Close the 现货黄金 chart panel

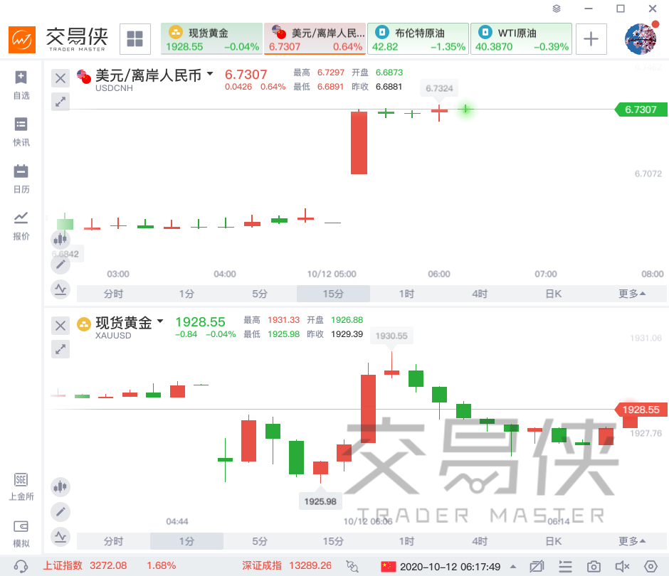[60, 326]
